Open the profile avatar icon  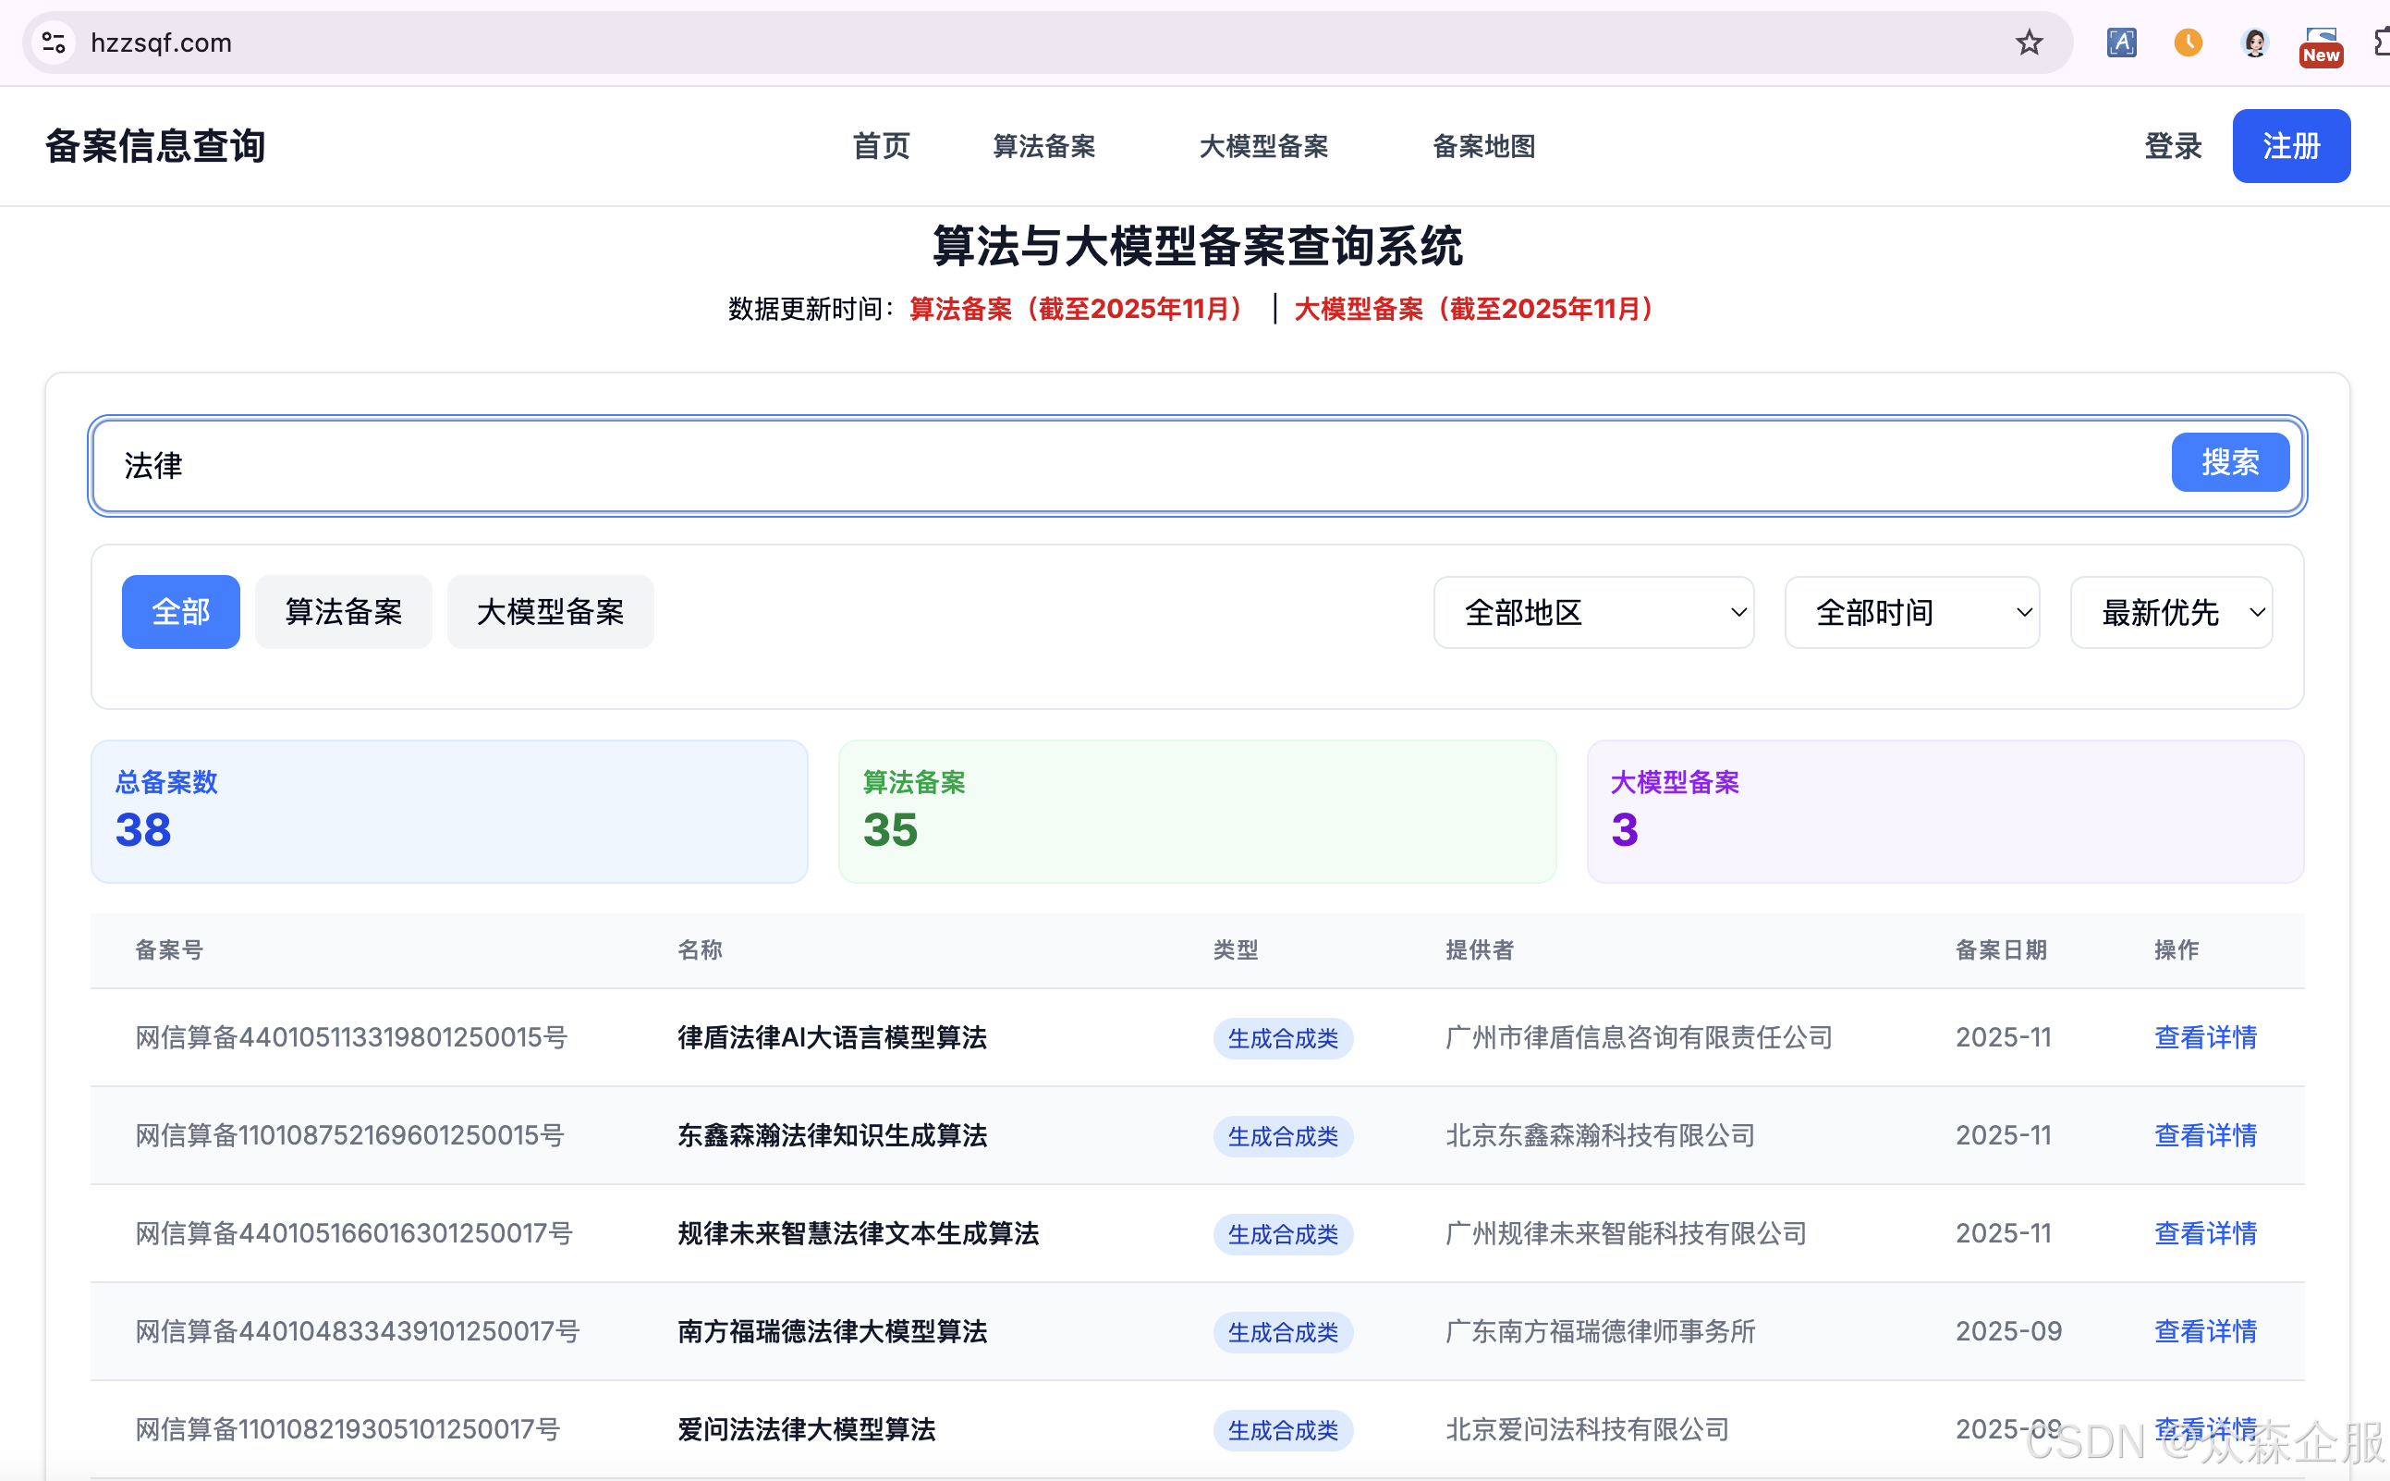click(2254, 43)
